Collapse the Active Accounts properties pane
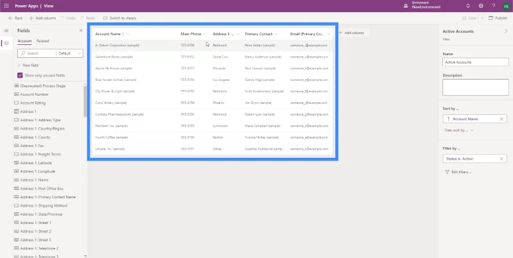 tap(506, 31)
